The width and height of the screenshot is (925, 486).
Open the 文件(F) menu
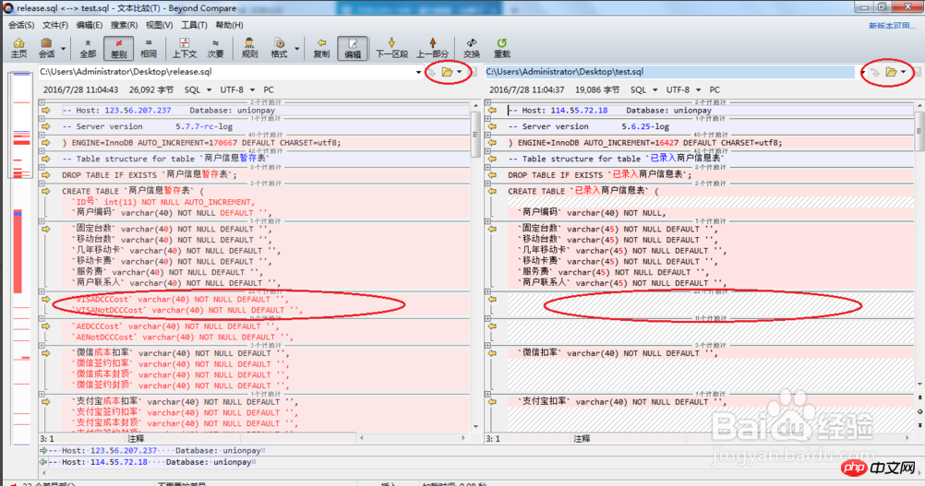(x=54, y=25)
